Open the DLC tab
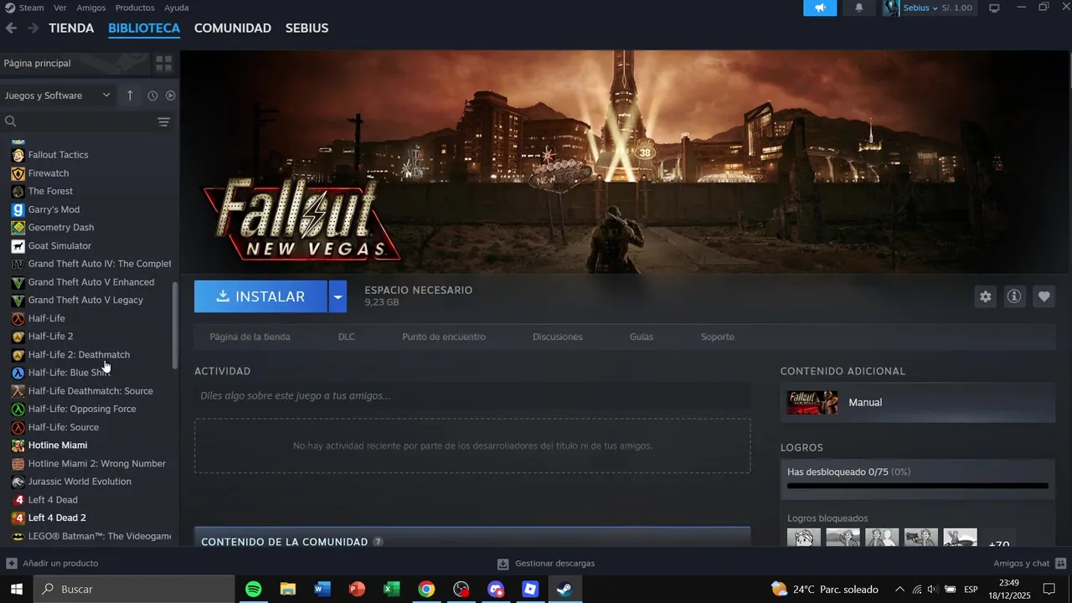 (x=347, y=337)
